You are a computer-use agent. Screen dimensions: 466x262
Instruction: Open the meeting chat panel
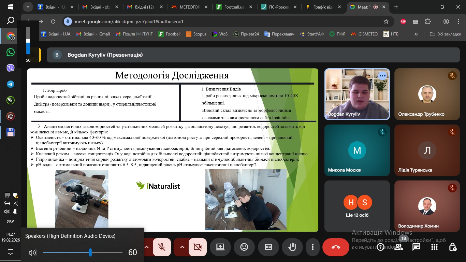click(x=416, y=247)
